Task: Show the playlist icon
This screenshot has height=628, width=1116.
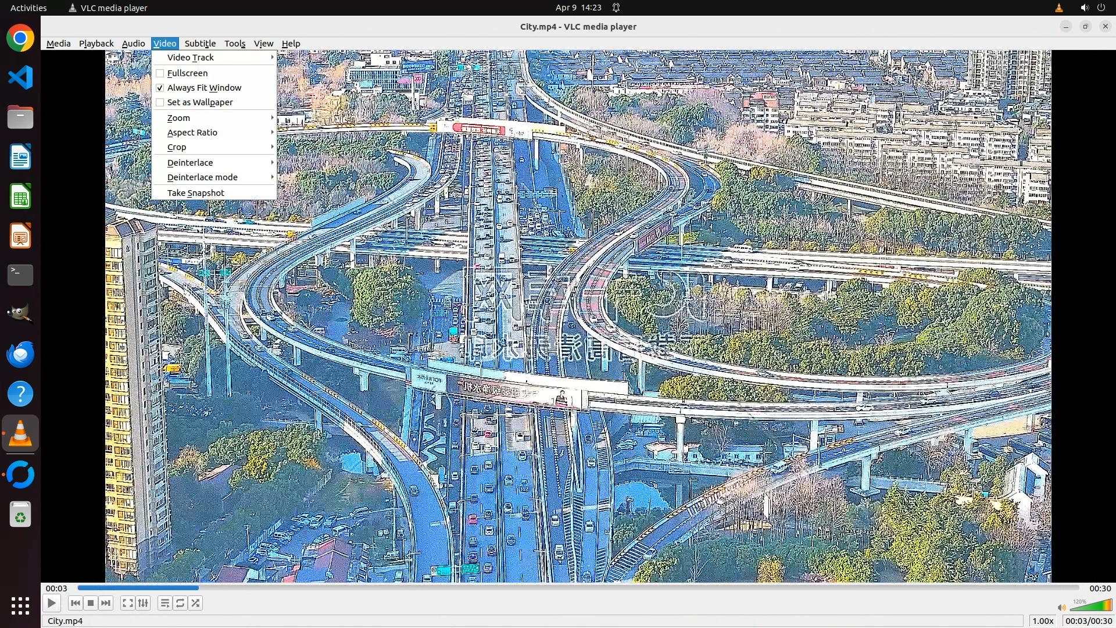Action: [164, 603]
